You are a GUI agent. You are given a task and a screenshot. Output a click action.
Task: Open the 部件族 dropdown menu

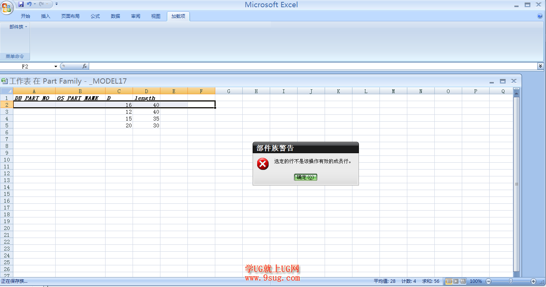click(x=18, y=27)
